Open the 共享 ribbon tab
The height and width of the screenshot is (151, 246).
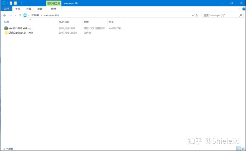click(x=29, y=9)
